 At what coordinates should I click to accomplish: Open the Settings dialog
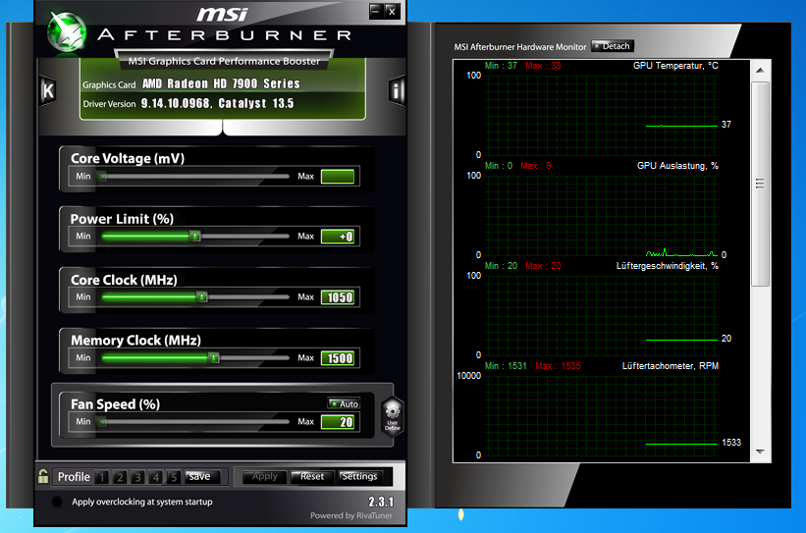pyautogui.click(x=360, y=476)
